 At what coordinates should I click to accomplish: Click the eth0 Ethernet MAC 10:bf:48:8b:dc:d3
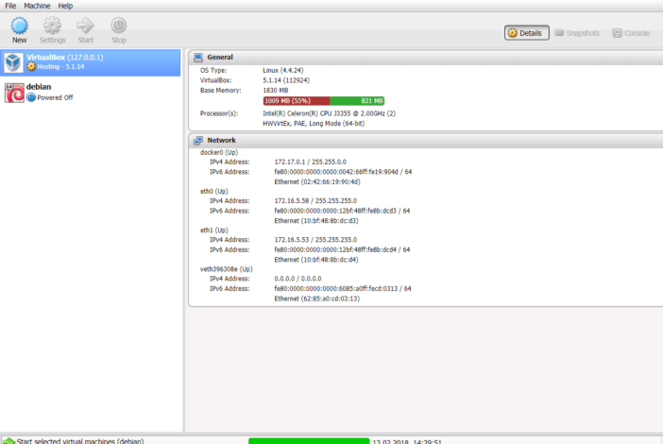(x=316, y=221)
